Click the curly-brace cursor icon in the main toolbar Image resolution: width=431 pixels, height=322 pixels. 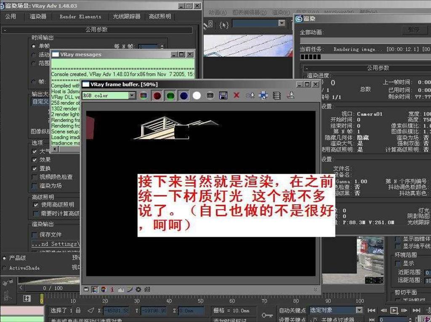(224, 25)
